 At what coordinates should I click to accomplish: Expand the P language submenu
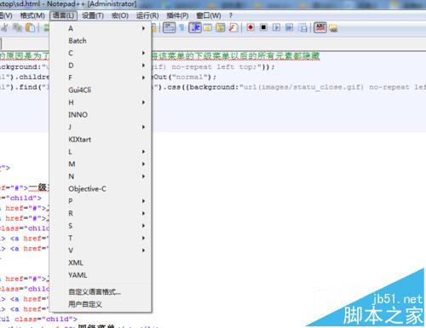[x=101, y=201]
